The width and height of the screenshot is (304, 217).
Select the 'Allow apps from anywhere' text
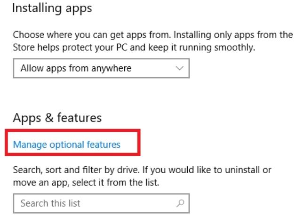pos(76,68)
